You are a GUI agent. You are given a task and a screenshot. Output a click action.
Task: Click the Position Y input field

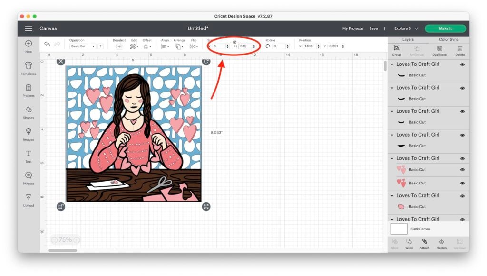click(x=334, y=46)
